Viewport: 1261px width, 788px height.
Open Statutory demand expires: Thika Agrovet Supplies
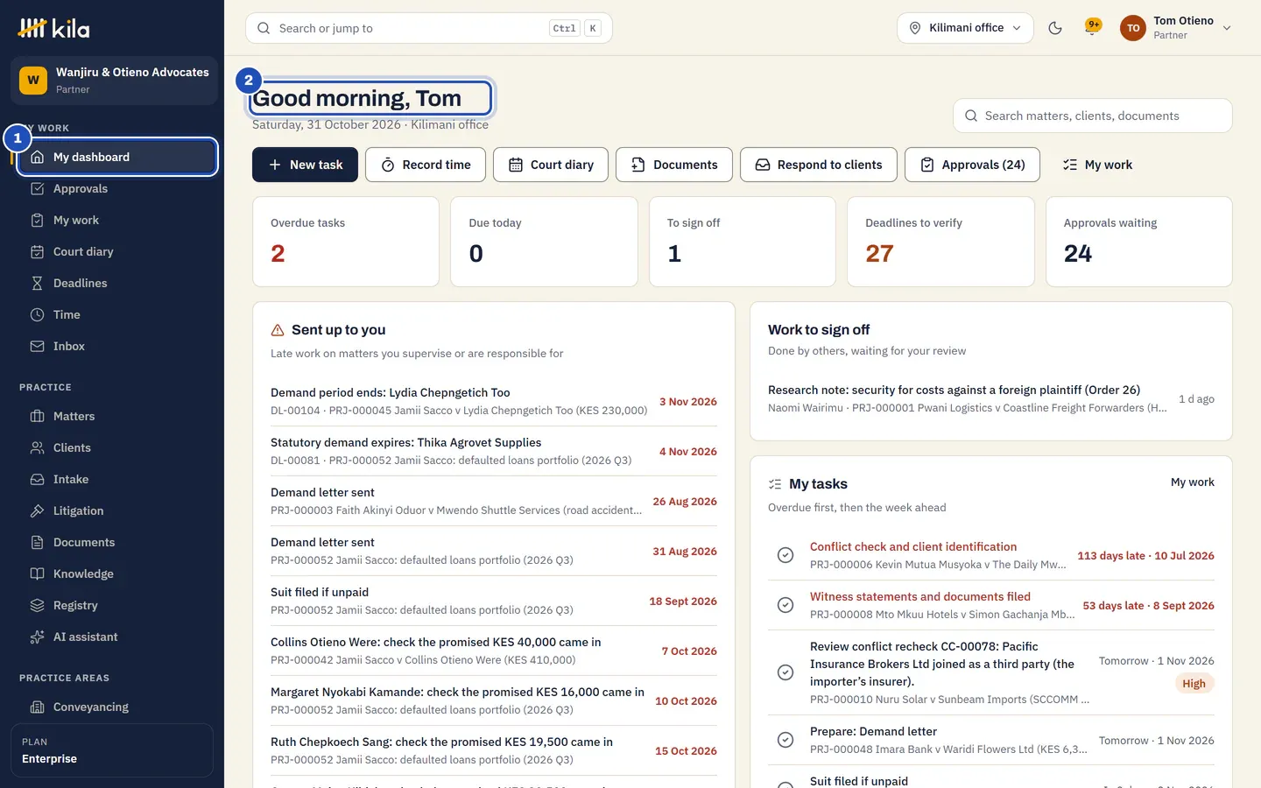(494, 451)
